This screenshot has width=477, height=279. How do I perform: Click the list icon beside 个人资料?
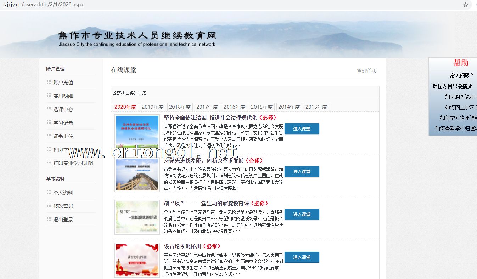[x=49, y=192]
